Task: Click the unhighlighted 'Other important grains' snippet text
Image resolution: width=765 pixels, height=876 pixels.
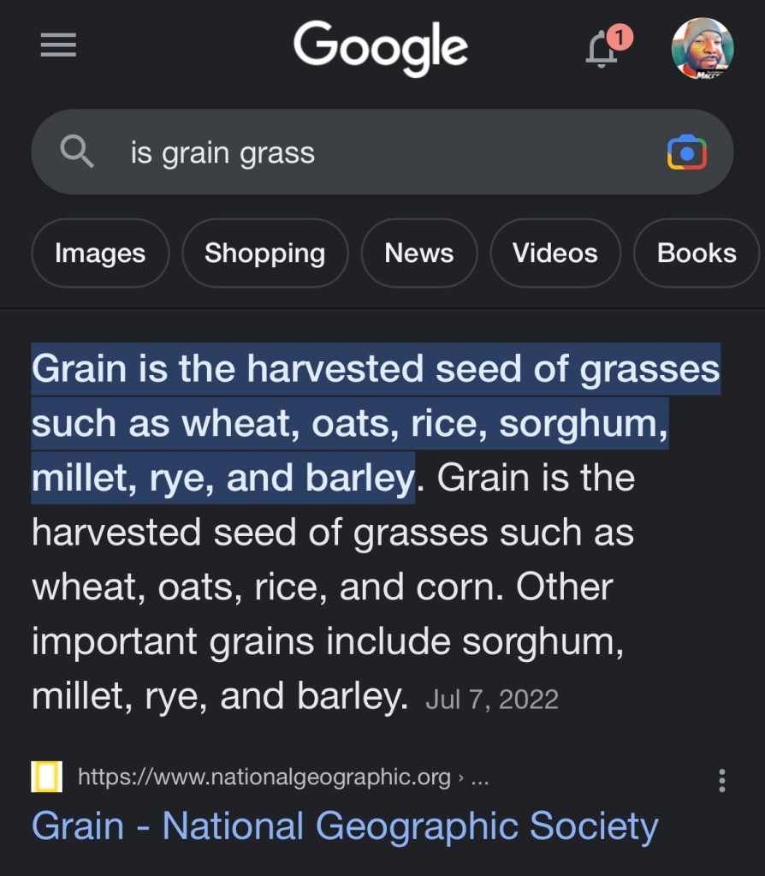Action: point(325,642)
